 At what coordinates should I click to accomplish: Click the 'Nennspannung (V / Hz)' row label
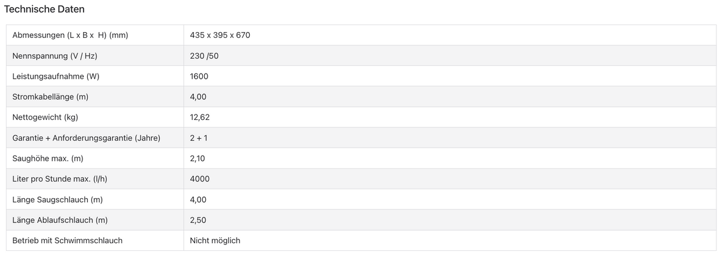55,56
